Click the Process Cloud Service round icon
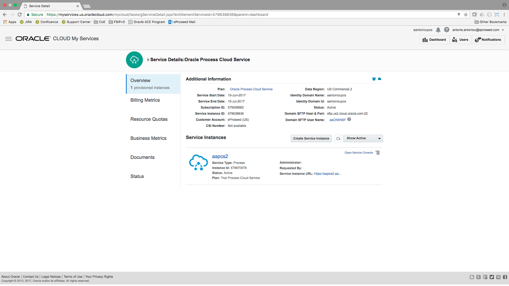 [134, 60]
